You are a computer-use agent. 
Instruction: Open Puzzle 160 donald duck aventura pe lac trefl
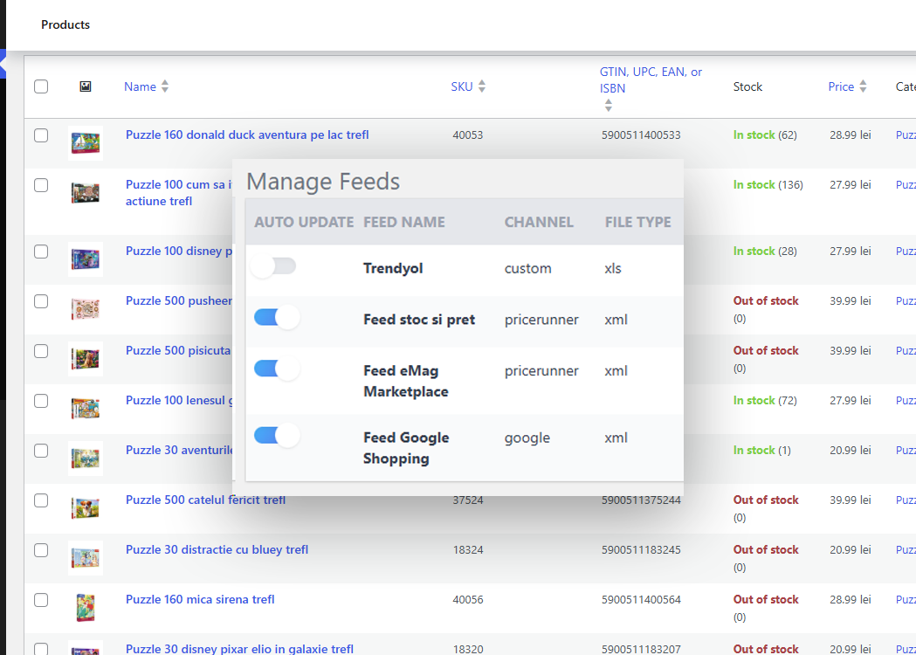click(x=247, y=135)
